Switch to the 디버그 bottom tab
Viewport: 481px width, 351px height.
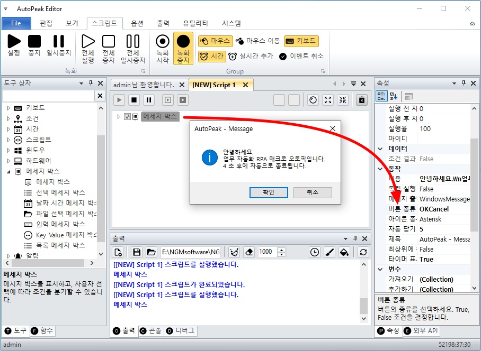tap(180, 331)
